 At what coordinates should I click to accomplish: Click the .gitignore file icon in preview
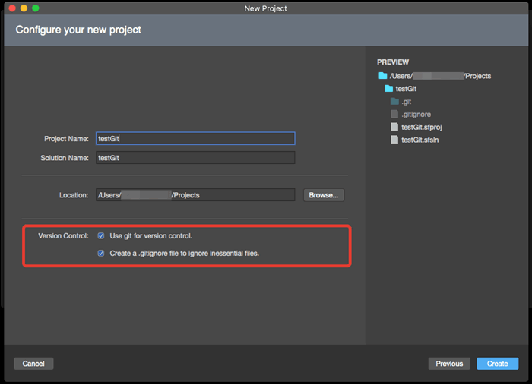394,114
